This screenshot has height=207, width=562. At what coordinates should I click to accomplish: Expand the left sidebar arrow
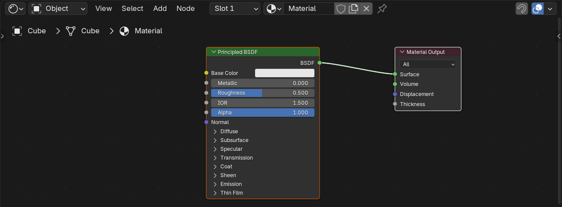coord(2,36)
